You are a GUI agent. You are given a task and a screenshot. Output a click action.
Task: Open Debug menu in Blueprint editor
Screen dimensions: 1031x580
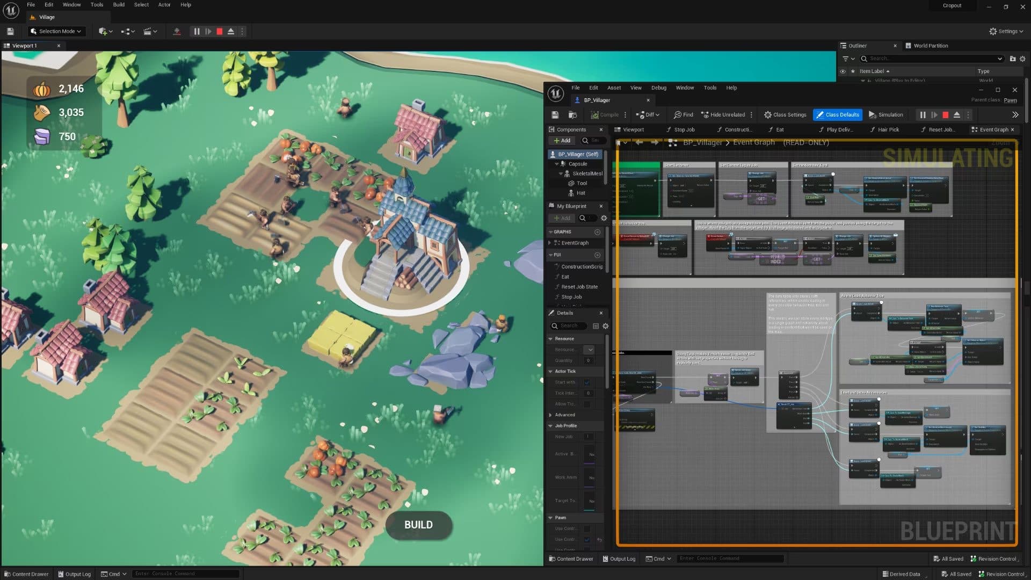tap(658, 88)
